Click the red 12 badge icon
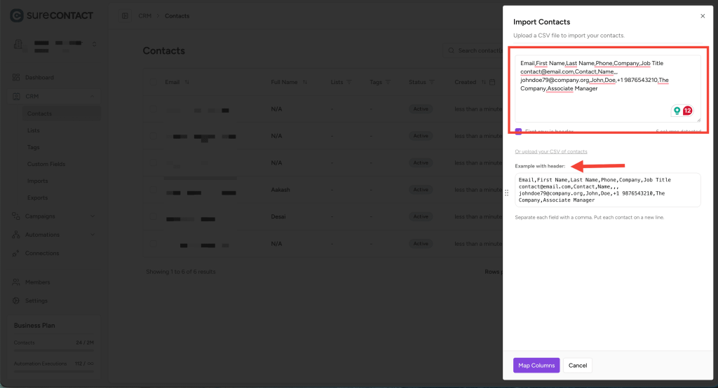The width and height of the screenshot is (718, 388). click(x=687, y=111)
